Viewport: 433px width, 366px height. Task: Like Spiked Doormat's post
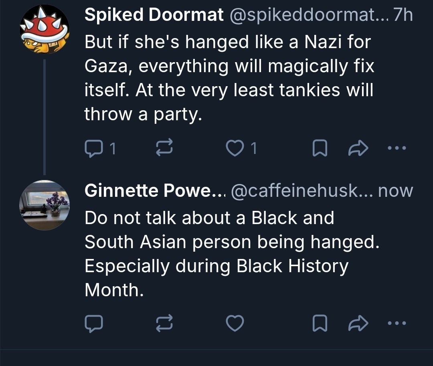coord(235,148)
